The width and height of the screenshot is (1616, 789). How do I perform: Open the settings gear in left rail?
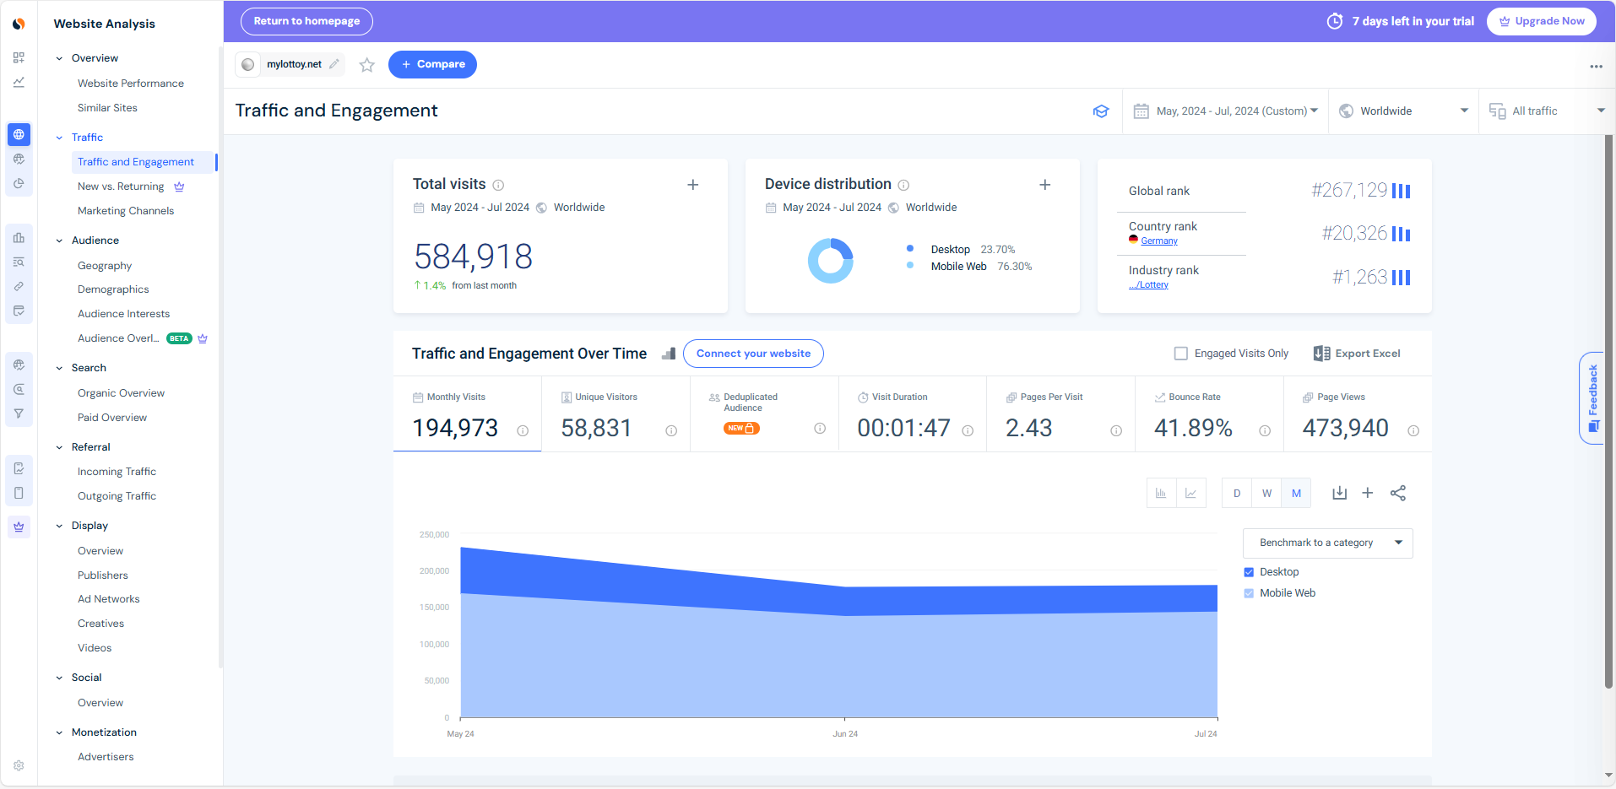click(19, 765)
